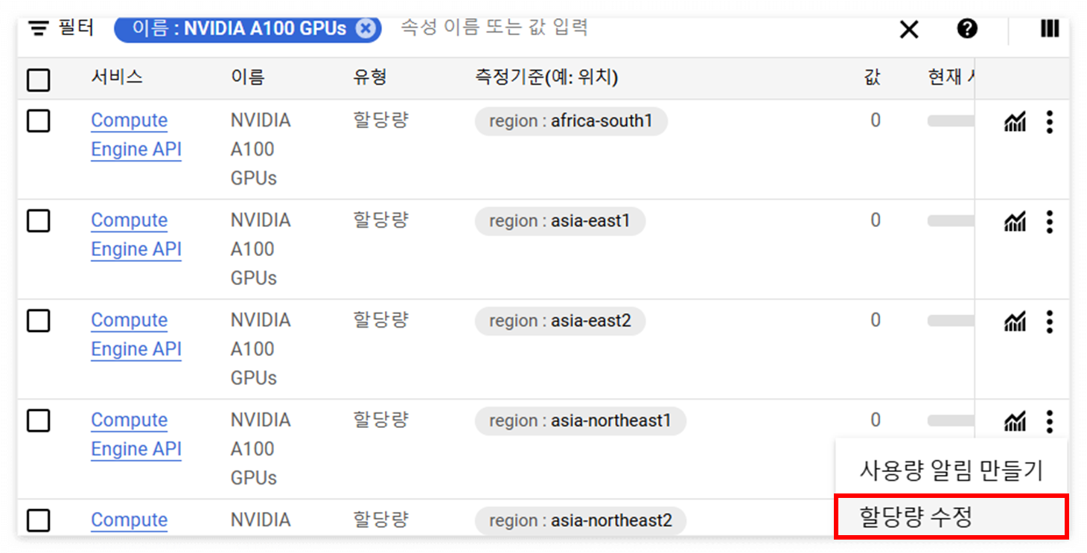Image resolution: width=1087 pixels, height=553 pixels.
Task: Open Compute Engine API link in africa-south1 row
Action: click(136, 135)
